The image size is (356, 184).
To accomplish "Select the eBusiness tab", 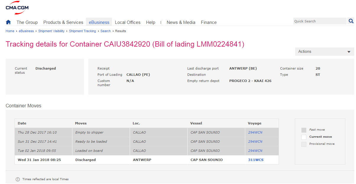I will tap(99, 22).
